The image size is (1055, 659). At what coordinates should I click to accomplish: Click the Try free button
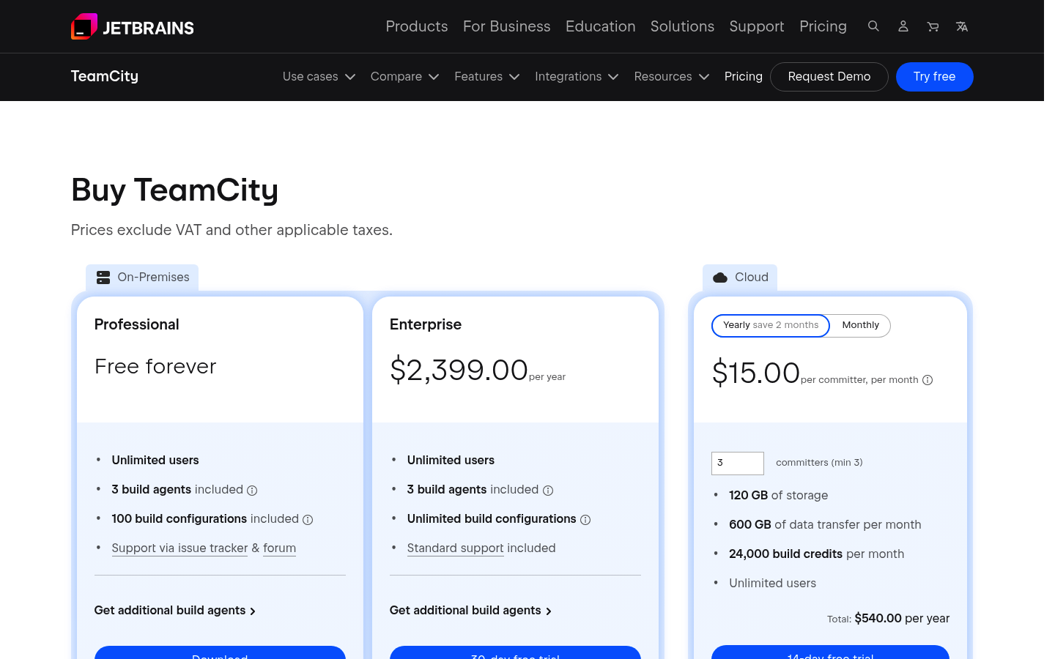(934, 77)
